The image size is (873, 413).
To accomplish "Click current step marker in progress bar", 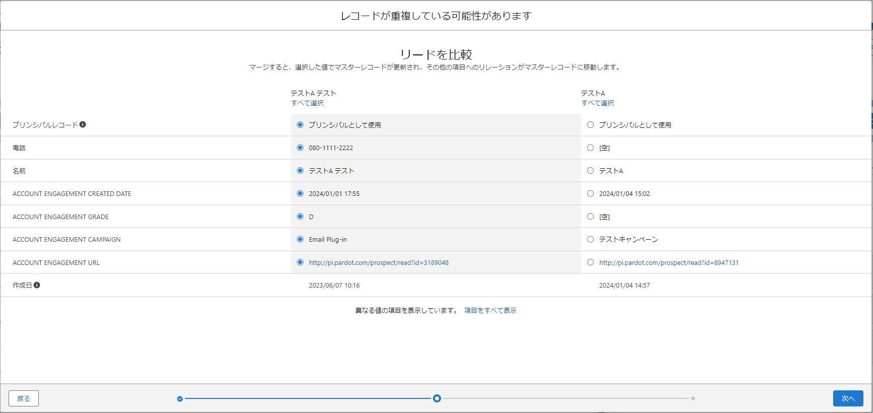I will (x=437, y=398).
